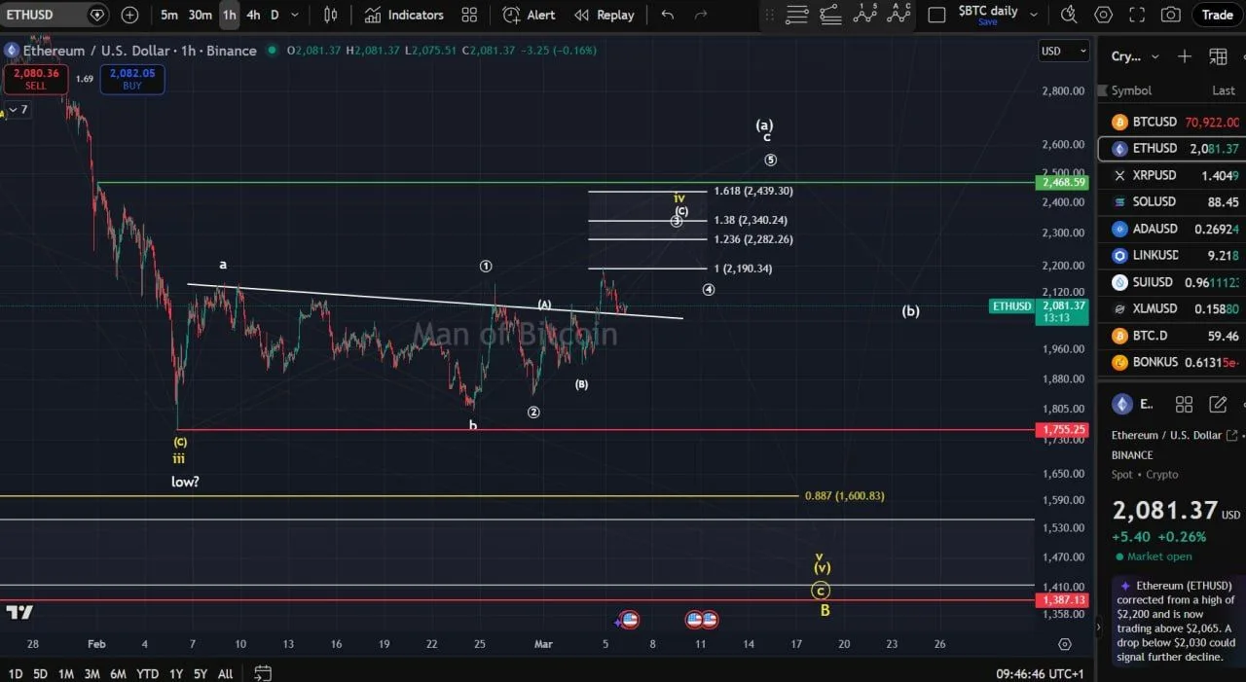Select the 1D range tab at bottom
This screenshot has width=1246, height=682.
click(x=15, y=673)
